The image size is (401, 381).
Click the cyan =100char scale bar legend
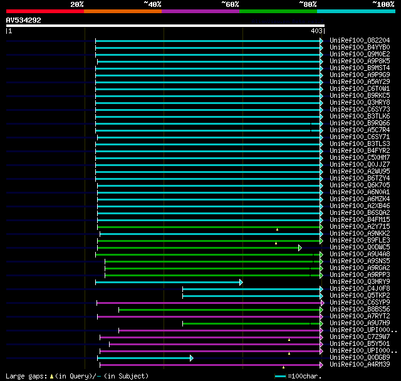tap(280, 376)
